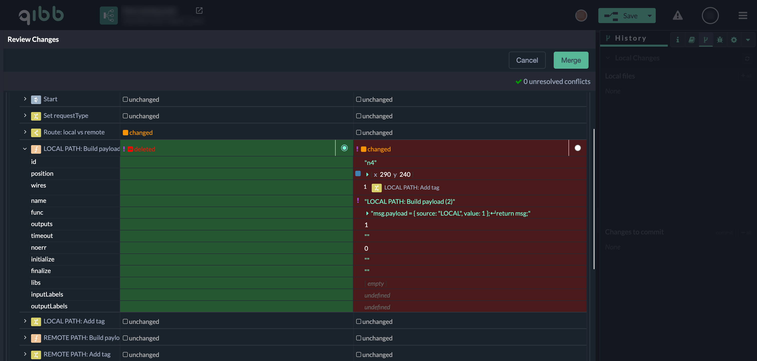The width and height of the screenshot is (757, 361).
Task: Click unchanged checkbox for Start local column
Action: point(125,99)
